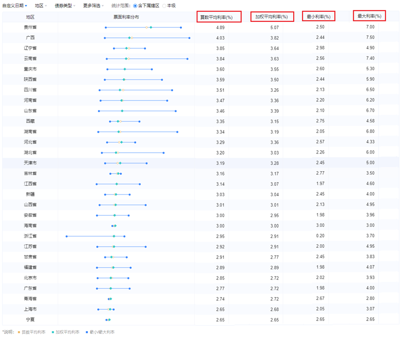Viewport: 400px width, 340px height.
Task: Select the 含下属辖区 radio button
Action: pos(135,6)
